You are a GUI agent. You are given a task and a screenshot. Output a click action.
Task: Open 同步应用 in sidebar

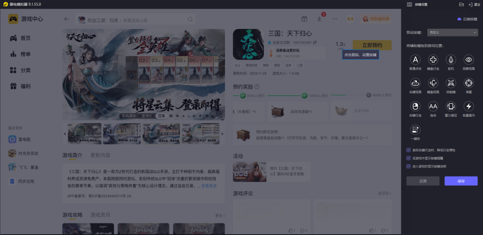coord(21,181)
